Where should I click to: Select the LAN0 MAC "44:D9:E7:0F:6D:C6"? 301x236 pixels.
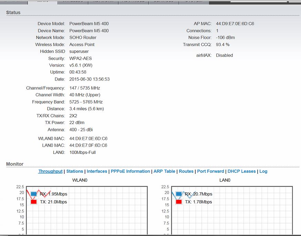point(88,145)
